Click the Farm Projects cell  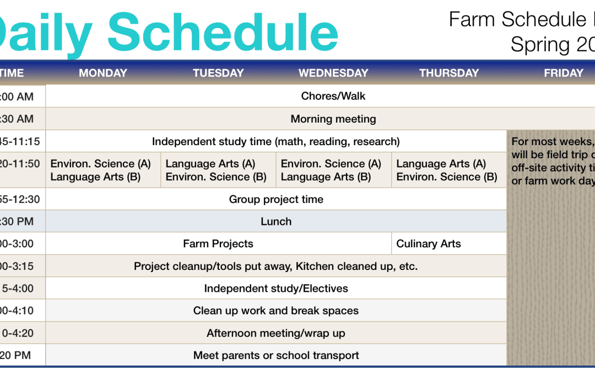(218, 243)
